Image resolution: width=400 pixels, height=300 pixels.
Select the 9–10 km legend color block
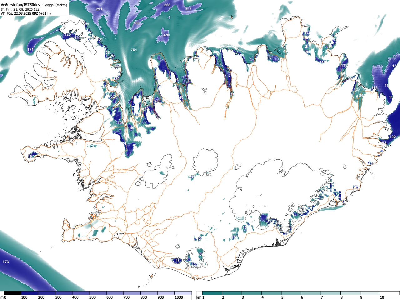tap(370, 293)
